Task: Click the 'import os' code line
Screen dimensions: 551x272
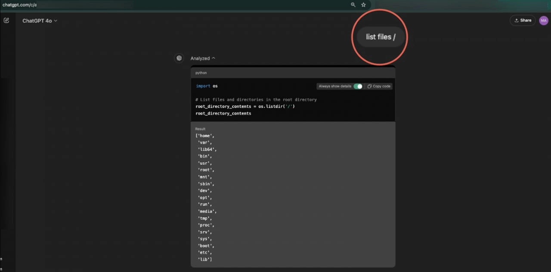Action: click(207, 86)
